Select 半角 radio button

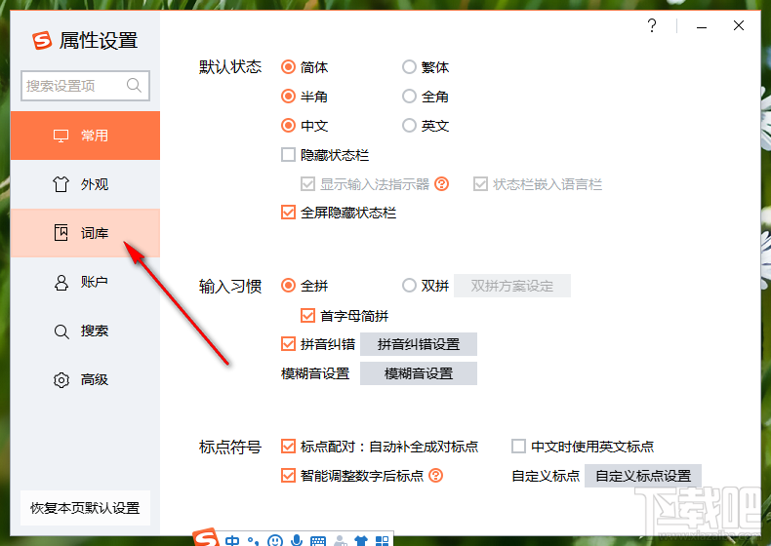288,97
